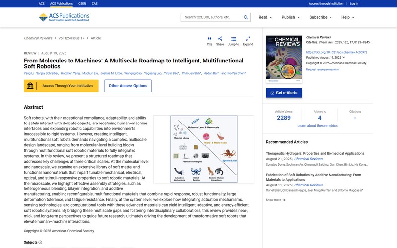The height and width of the screenshot is (248, 397).
Task: Click the search magnifier icon
Action: pyautogui.click(x=246, y=17)
